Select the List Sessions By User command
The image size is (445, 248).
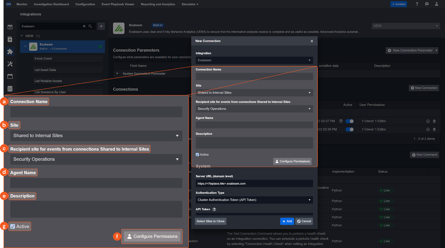[x=68, y=92]
